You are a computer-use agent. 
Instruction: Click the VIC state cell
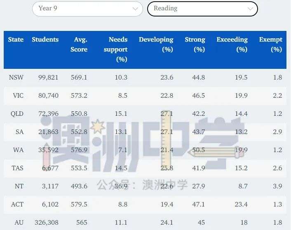[x=17, y=96]
